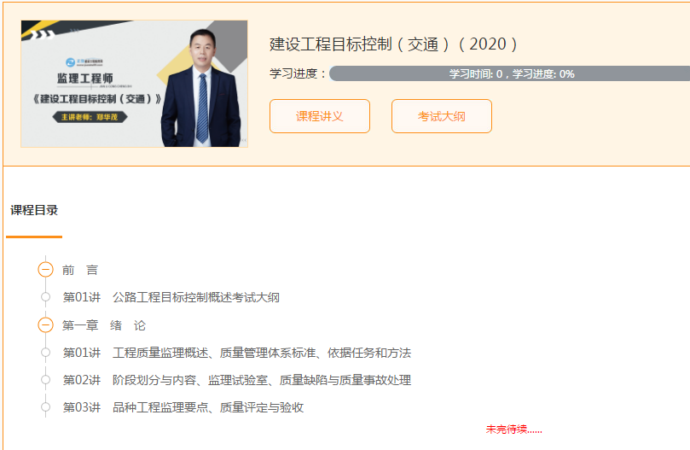The image size is (690, 450).
Task: Click the course title 建设工程目标控制（交通）（2020）
Action: tap(393, 44)
